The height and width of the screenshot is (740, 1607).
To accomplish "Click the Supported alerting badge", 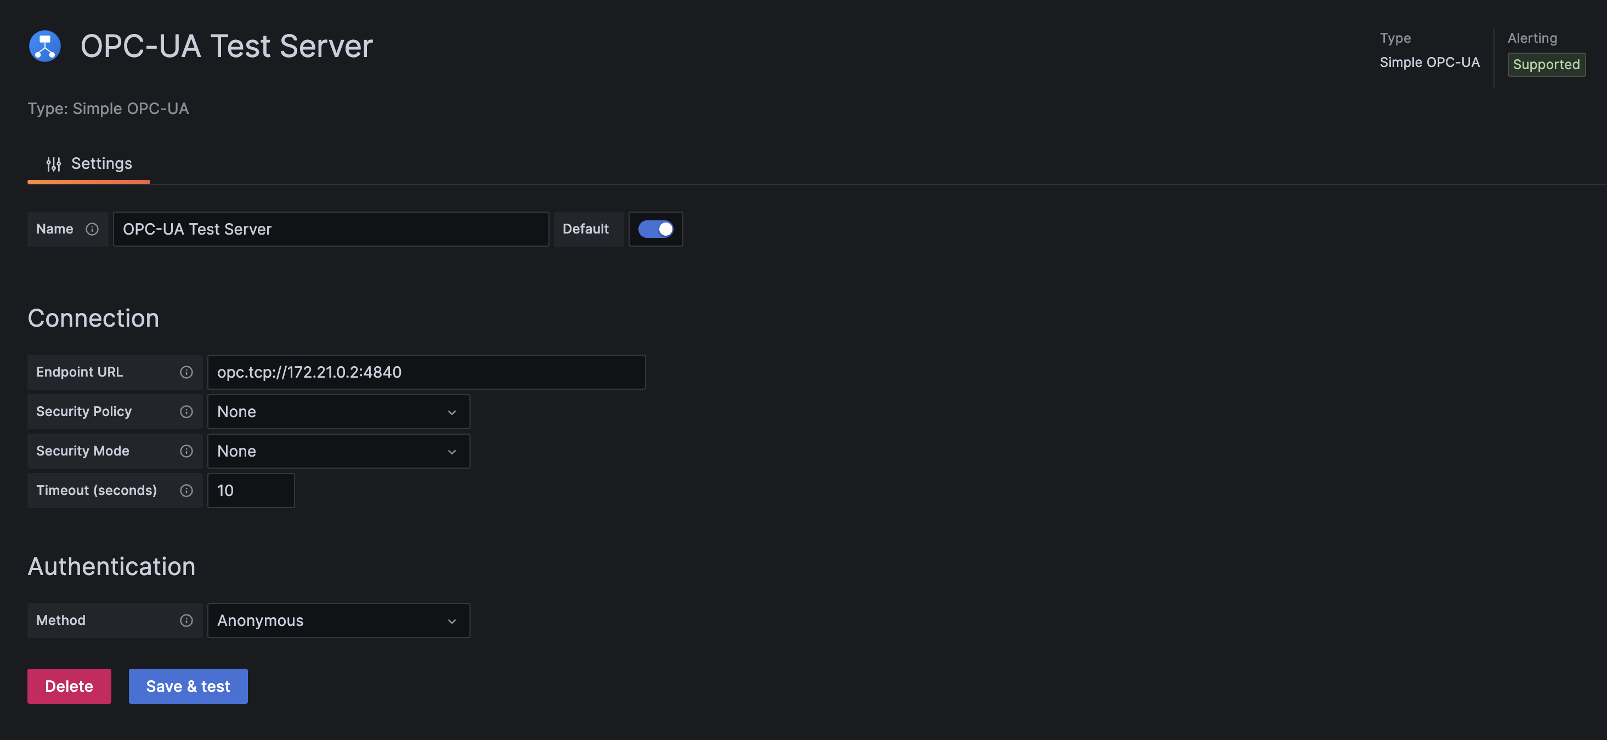I will 1546,65.
